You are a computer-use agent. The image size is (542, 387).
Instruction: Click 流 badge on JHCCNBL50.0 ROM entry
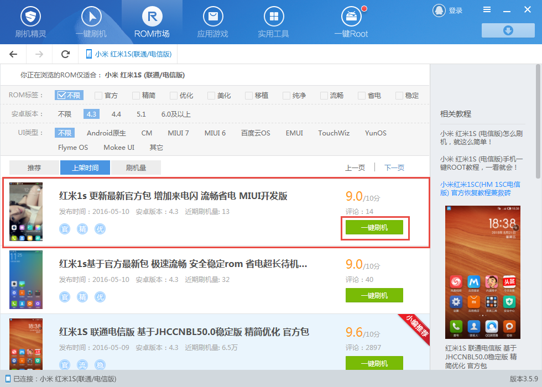click(x=82, y=364)
